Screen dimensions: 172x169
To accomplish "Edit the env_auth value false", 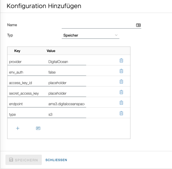I will [x=66, y=72].
